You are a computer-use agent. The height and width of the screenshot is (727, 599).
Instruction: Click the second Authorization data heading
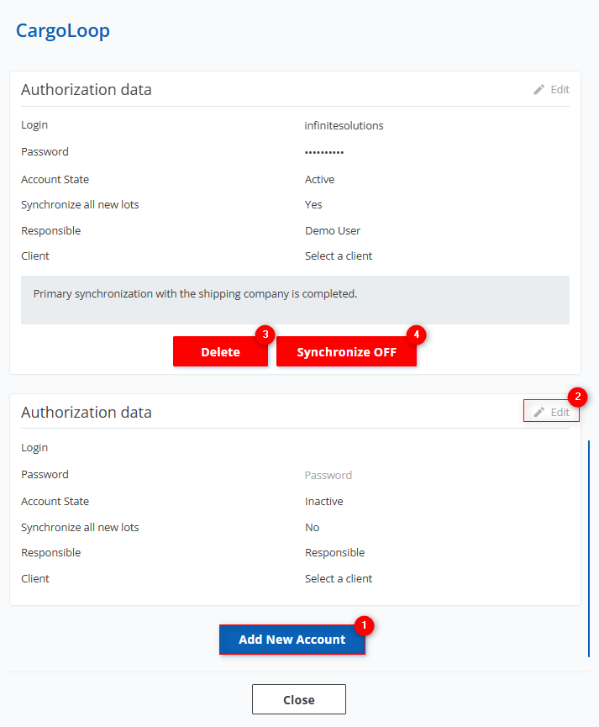point(87,412)
